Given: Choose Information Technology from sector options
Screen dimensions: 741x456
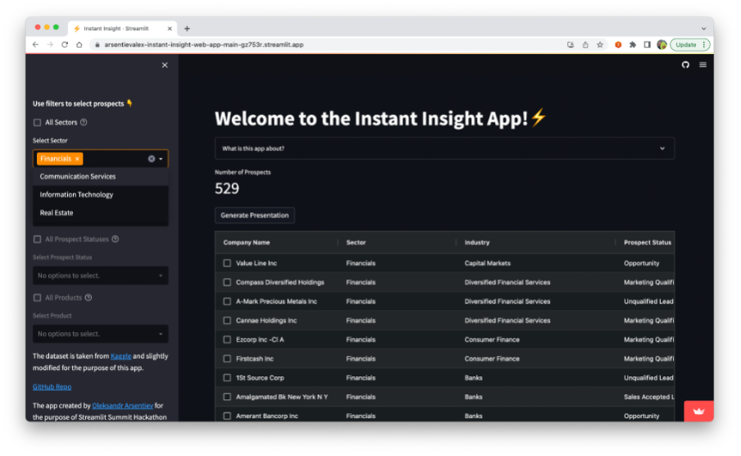Looking at the screenshot, I should (x=76, y=194).
